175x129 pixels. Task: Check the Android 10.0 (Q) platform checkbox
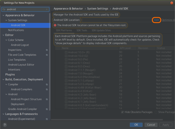[x=66, y=56]
